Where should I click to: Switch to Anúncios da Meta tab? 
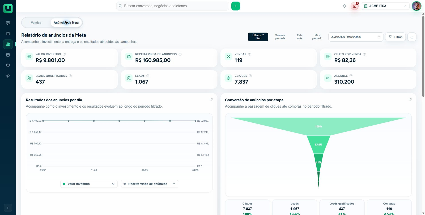(x=66, y=22)
